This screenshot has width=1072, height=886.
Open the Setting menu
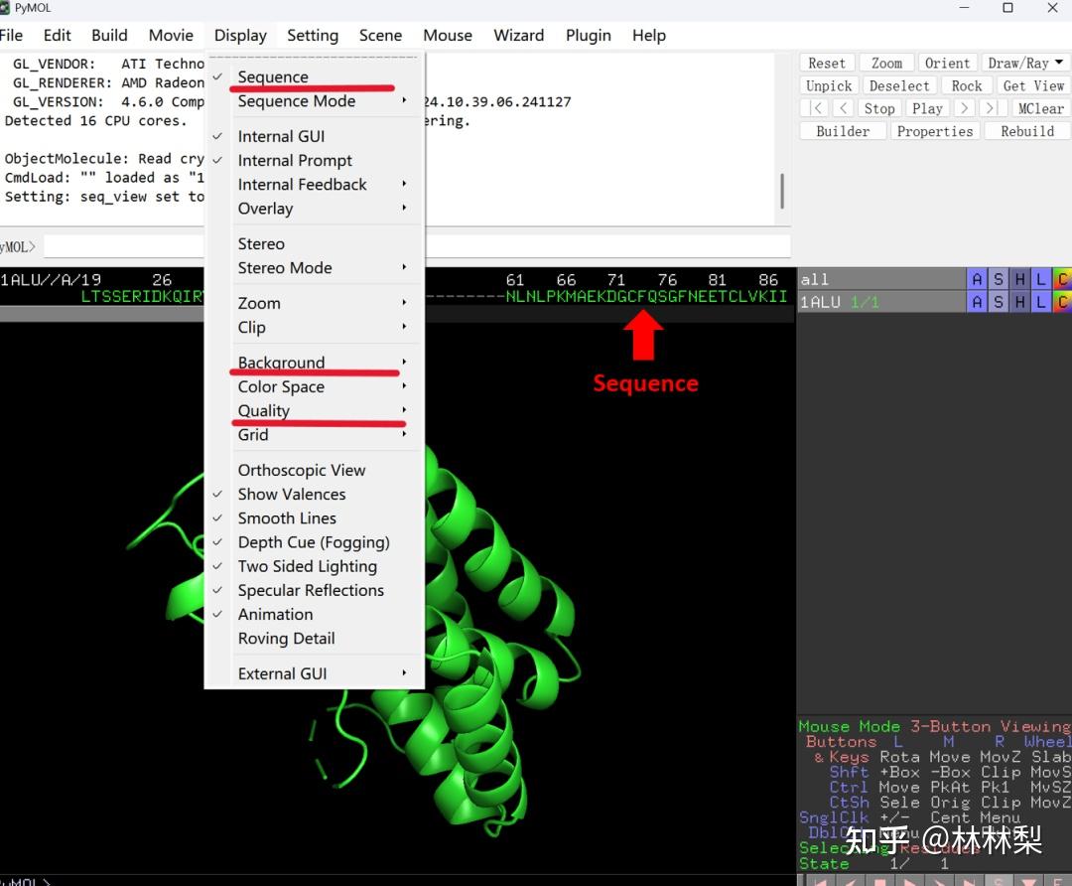click(313, 35)
